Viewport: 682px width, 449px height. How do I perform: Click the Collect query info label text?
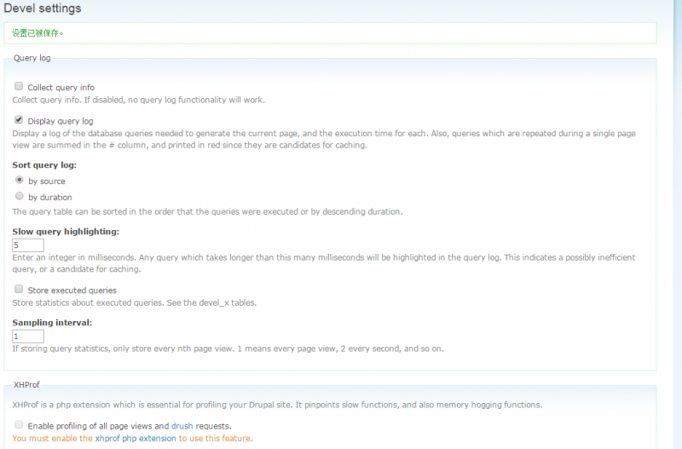[61, 88]
